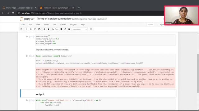Open the command palette keyboard icon
The height and width of the screenshot is (111, 199).
[91, 29]
